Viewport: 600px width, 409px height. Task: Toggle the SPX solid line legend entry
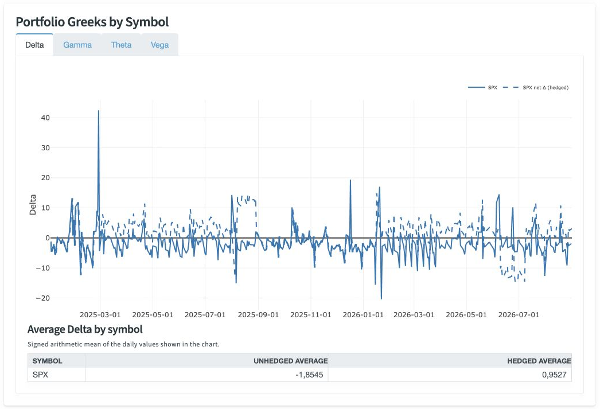click(482, 88)
